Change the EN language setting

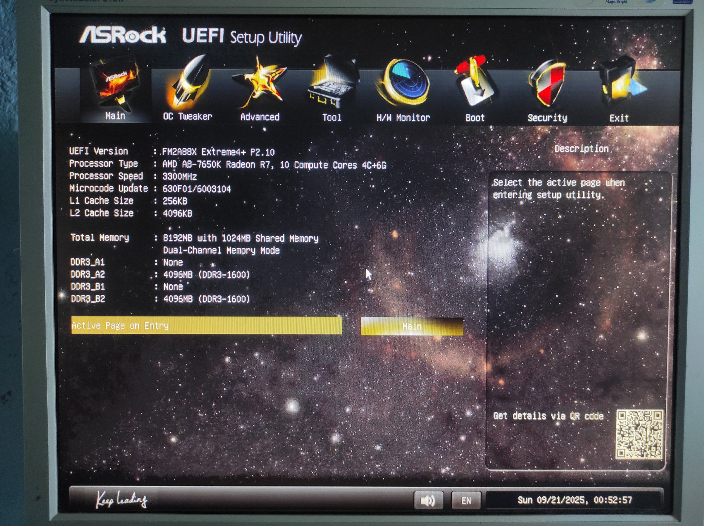click(x=466, y=500)
